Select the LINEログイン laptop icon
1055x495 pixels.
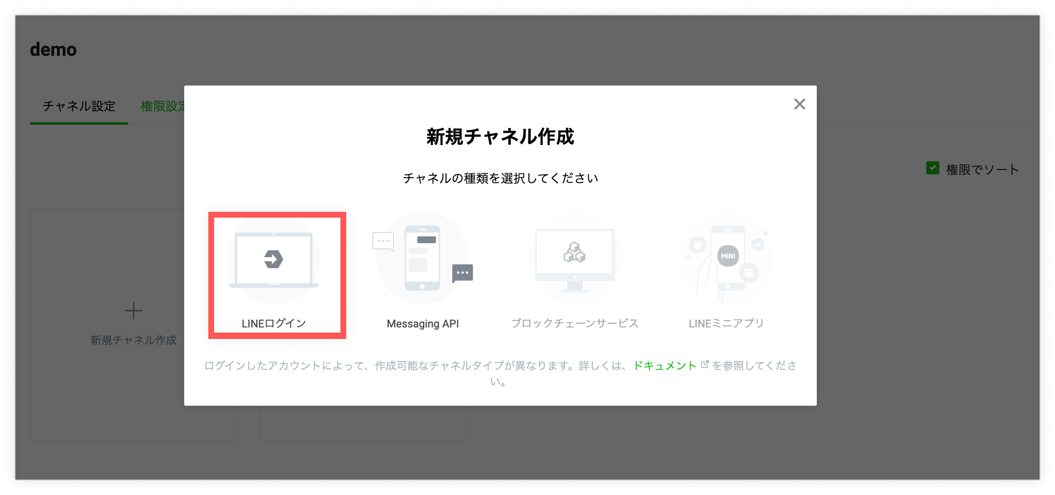(x=273, y=259)
